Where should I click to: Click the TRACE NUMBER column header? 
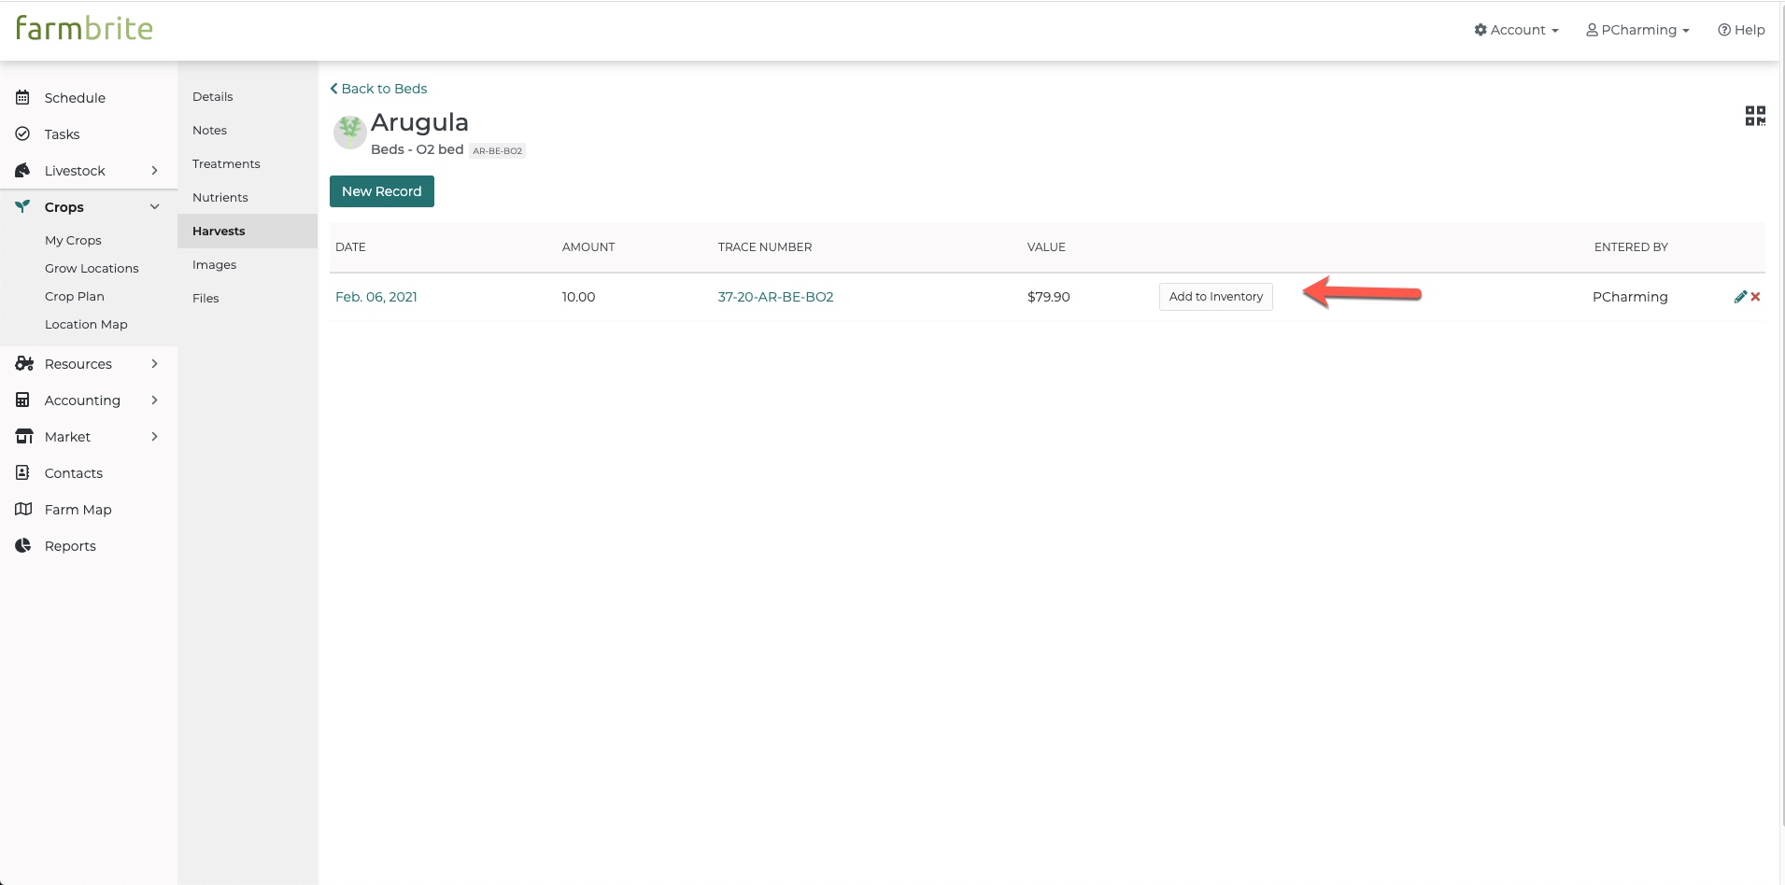pyautogui.click(x=765, y=247)
